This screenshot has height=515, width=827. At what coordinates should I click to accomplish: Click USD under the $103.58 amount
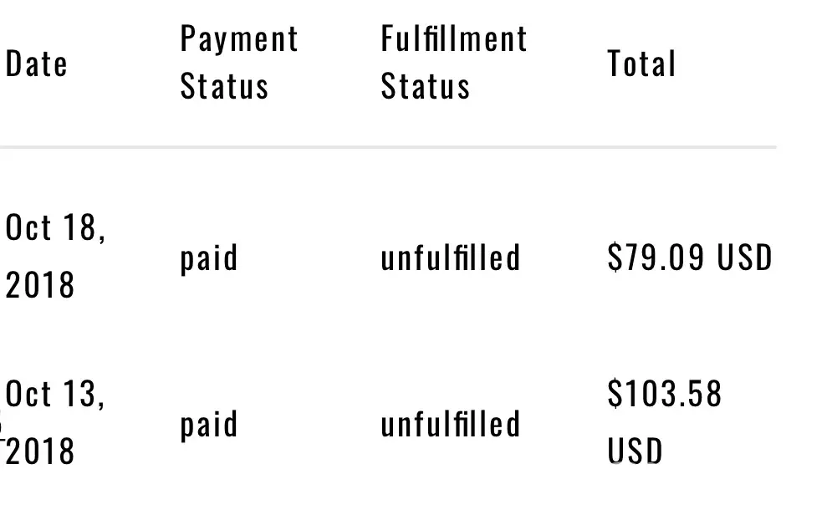[635, 452]
